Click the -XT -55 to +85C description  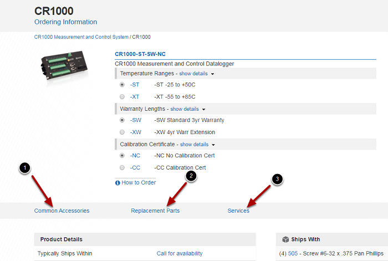click(175, 97)
